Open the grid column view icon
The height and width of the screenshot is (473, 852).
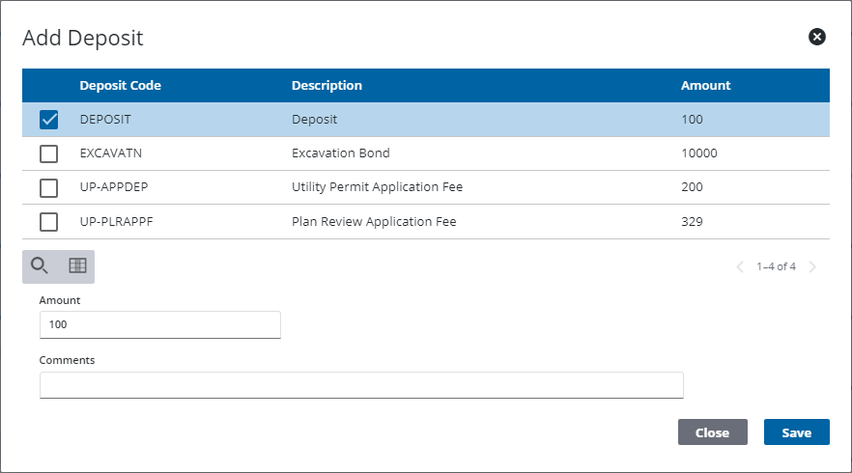point(77,265)
